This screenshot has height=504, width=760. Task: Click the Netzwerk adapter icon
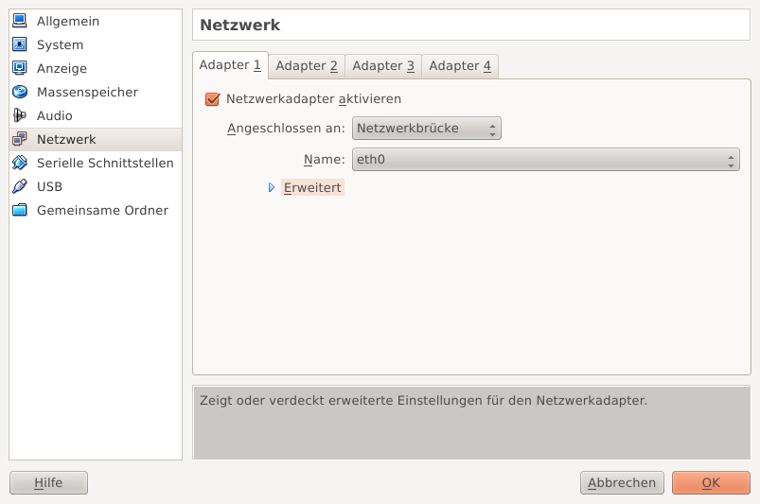click(x=19, y=139)
